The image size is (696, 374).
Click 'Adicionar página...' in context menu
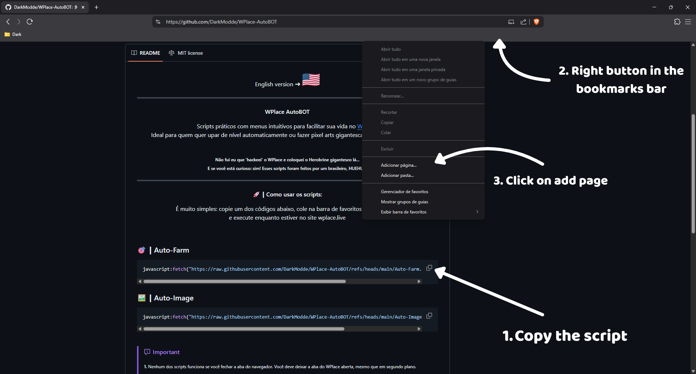click(423, 165)
